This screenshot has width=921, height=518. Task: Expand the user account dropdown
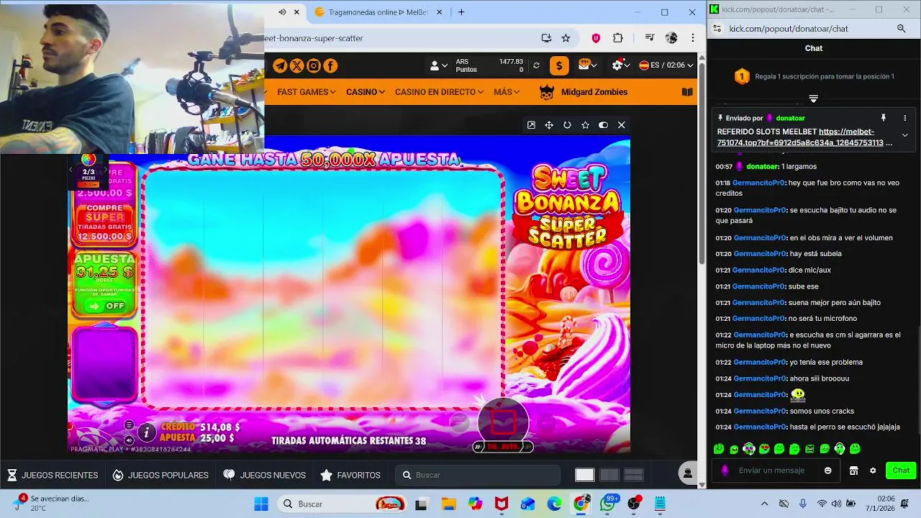point(438,65)
